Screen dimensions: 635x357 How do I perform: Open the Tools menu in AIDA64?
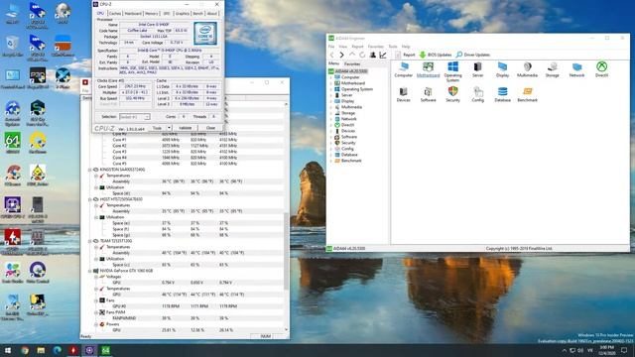pyautogui.click(x=393, y=47)
